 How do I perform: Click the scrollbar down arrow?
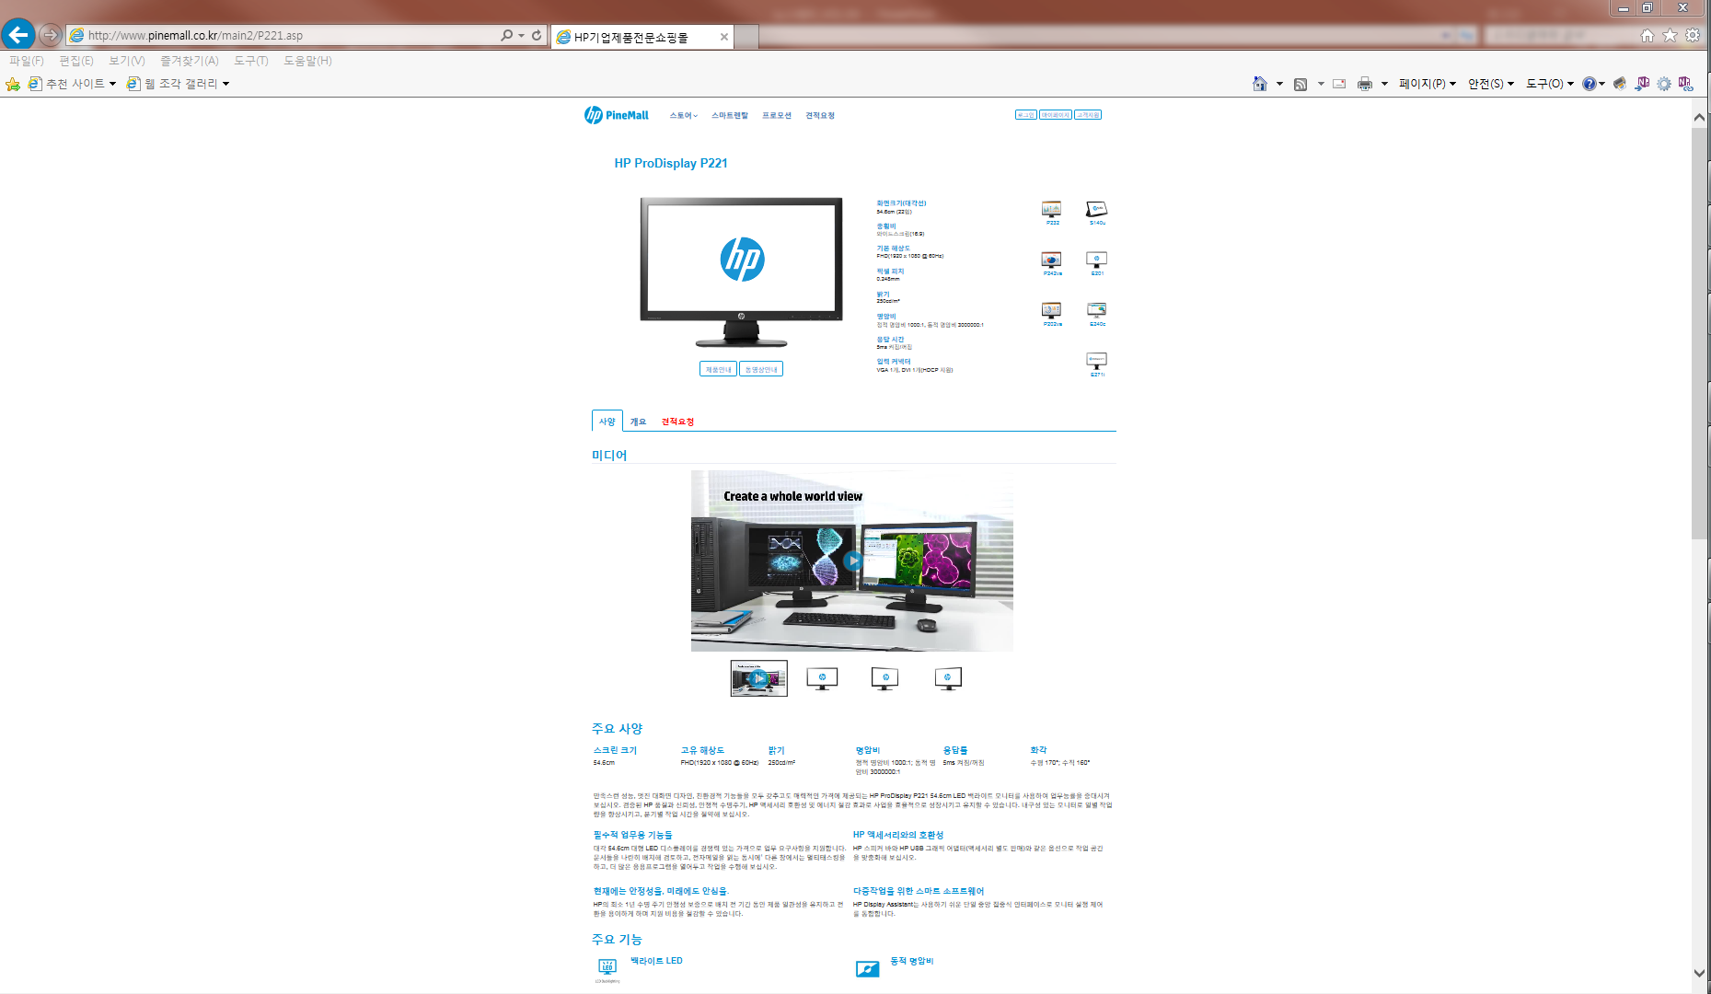tap(1699, 972)
